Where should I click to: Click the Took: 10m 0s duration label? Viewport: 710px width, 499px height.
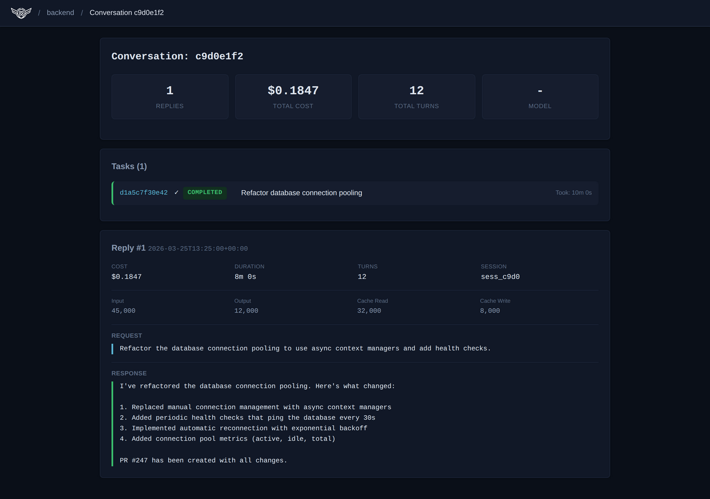click(574, 192)
